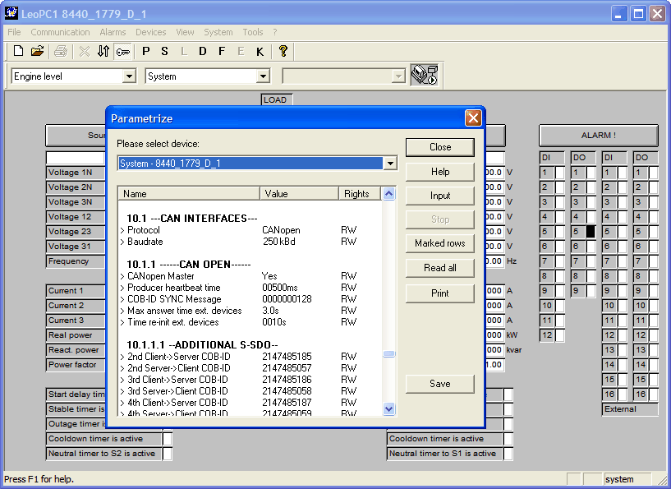Screen dimensions: 671x489
Task: Click the black DO 5 indicator box
Action: (x=591, y=232)
